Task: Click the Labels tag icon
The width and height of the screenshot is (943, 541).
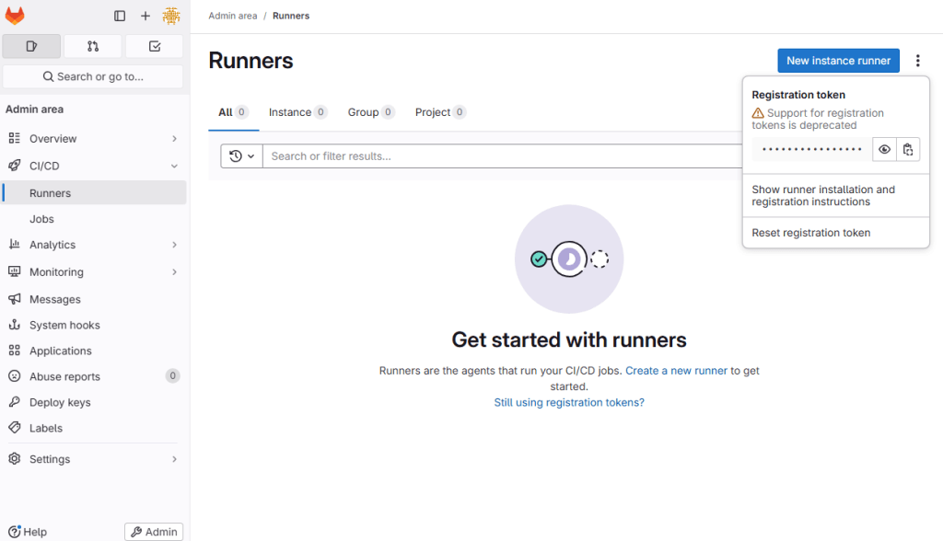Action: point(15,428)
